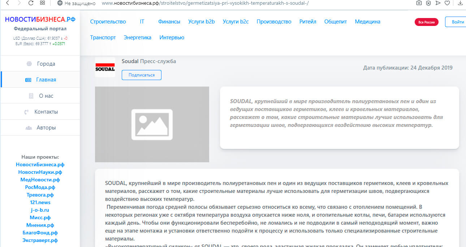The image size is (466, 247).
Task: Click the shield ad blocker icon
Action: [x=428, y=3]
